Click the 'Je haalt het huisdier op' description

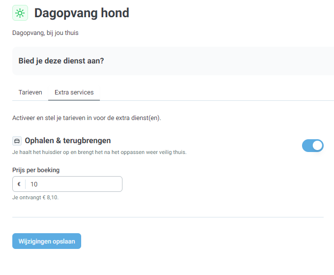click(99, 153)
